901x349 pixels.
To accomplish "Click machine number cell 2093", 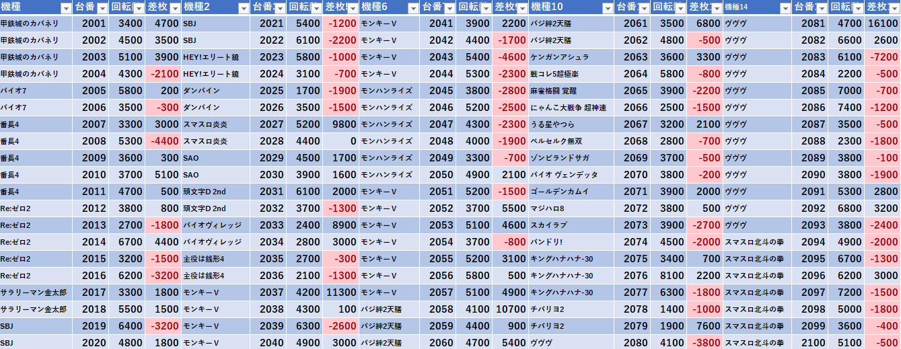I will coord(809,225).
